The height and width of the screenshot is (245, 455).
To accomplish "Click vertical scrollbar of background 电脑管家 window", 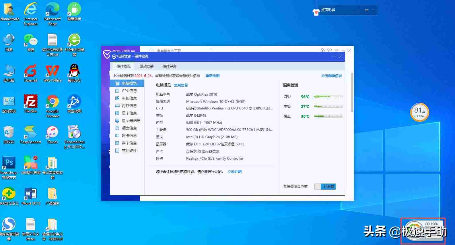I will pos(352,92).
